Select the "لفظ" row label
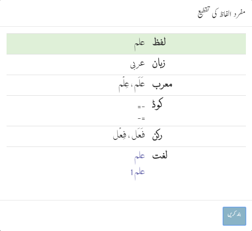The width and height of the screenshot is (252, 231). [159, 43]
